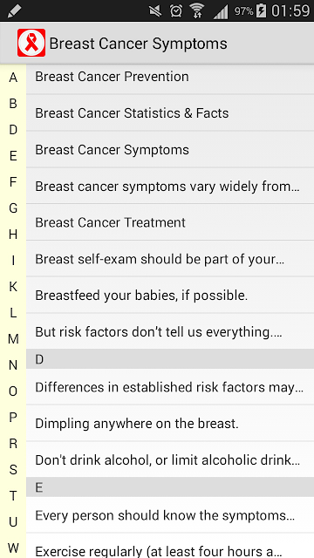Screen dimensions: 314x558
Task: Open Breast Cancer Statistics & Facts
Action: [x=170, y=112]
